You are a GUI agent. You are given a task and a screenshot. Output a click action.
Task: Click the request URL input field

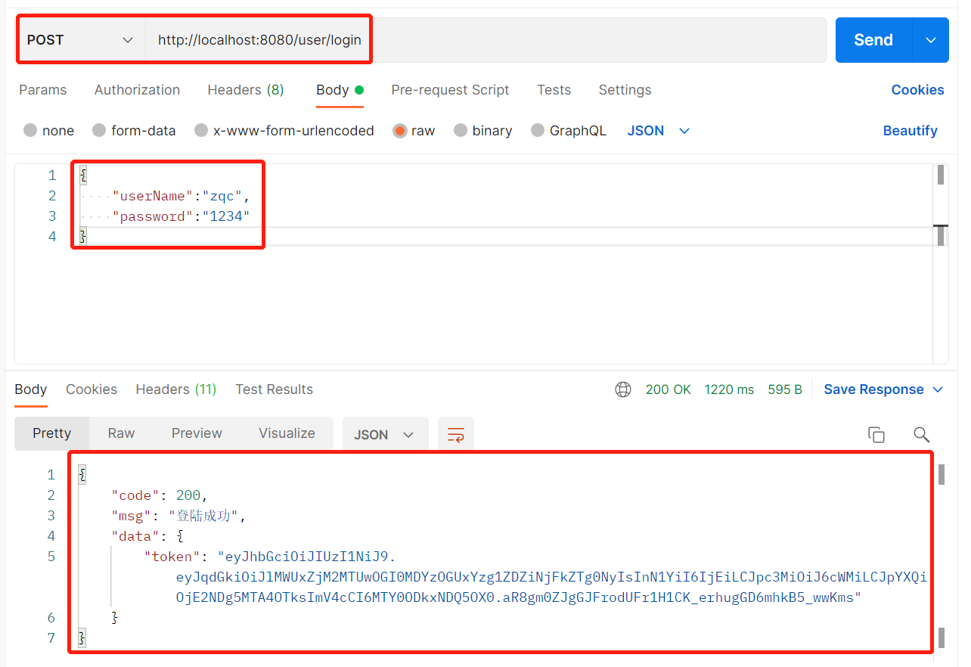point(485,40)
